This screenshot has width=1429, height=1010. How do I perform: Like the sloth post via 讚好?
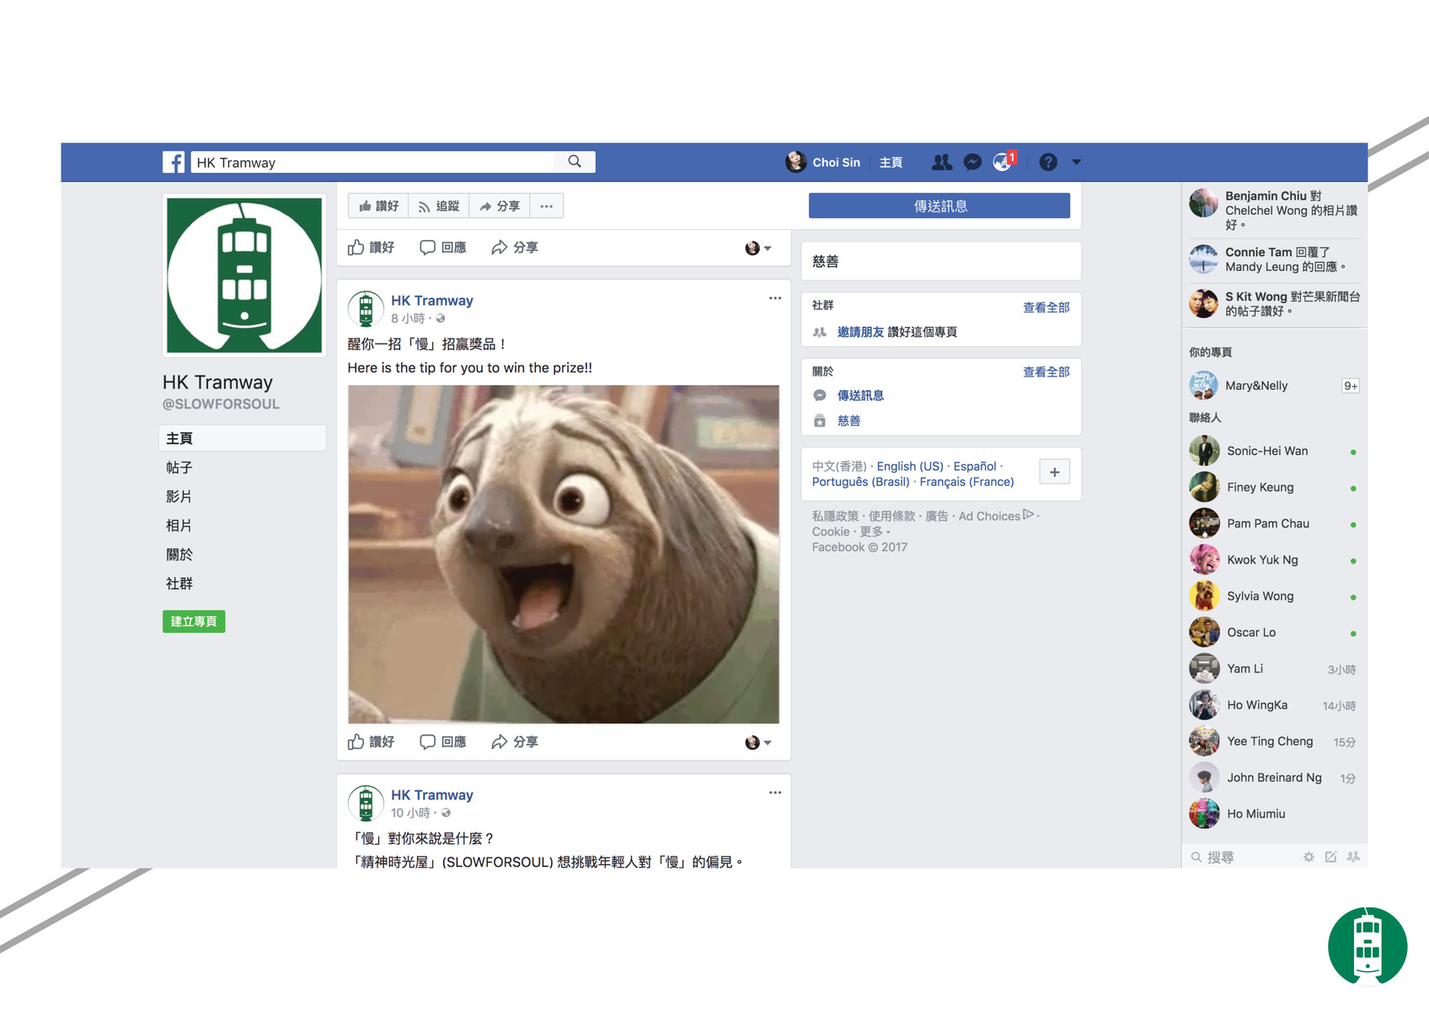click(372, 741)
